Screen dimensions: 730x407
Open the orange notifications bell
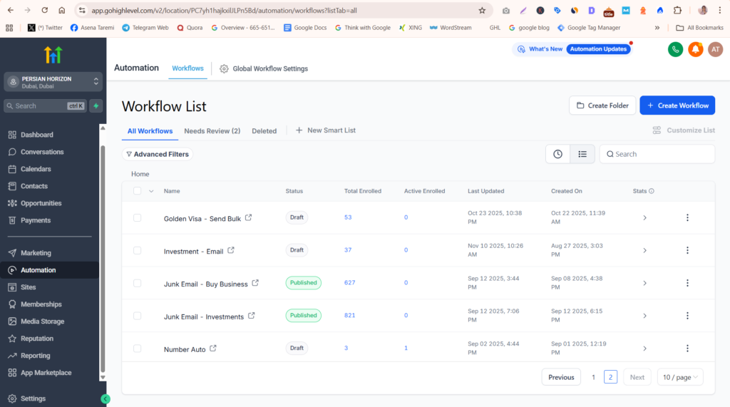696,49
